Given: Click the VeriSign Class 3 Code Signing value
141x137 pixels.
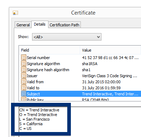Looking at the screenshot, I should pos(110,76).
